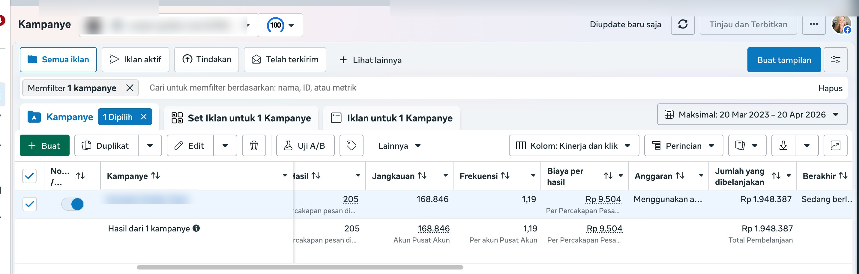Remove the 'Memfilter 1 kampanye' filter
This screenshot has height=274, width=859.
pos(130,88)
